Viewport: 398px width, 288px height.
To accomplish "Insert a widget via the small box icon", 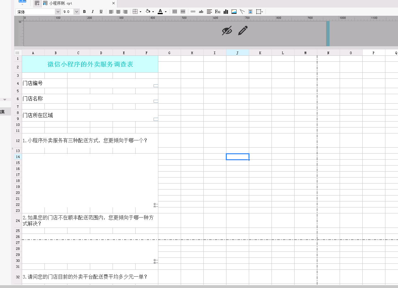I will click(193, 12).
